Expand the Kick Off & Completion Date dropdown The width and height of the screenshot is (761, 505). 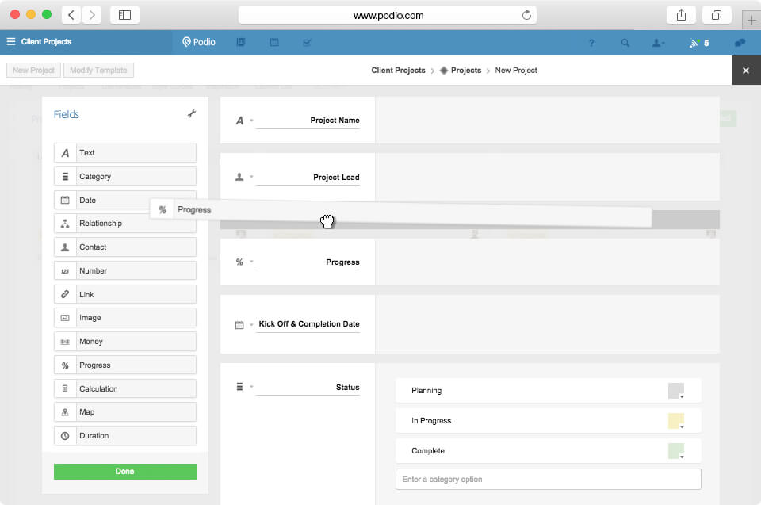pos(250,323)
